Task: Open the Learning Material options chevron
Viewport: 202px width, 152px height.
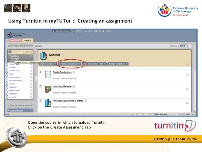Action: (x=74, y=86)
